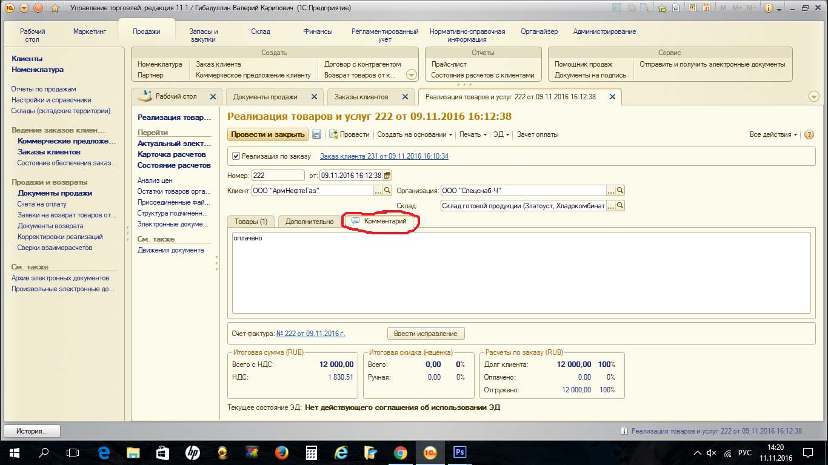Expand the Все действия menu

coord(773,134)
